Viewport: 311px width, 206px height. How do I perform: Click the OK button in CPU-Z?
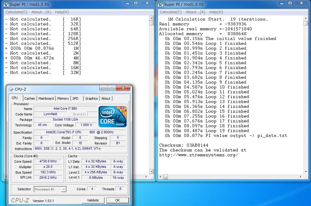tap(118, 200)
